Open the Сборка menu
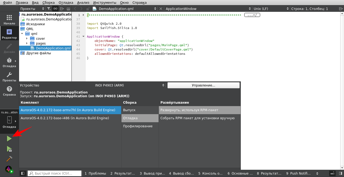This screenshot has height=177, width=344. (48, 2)
